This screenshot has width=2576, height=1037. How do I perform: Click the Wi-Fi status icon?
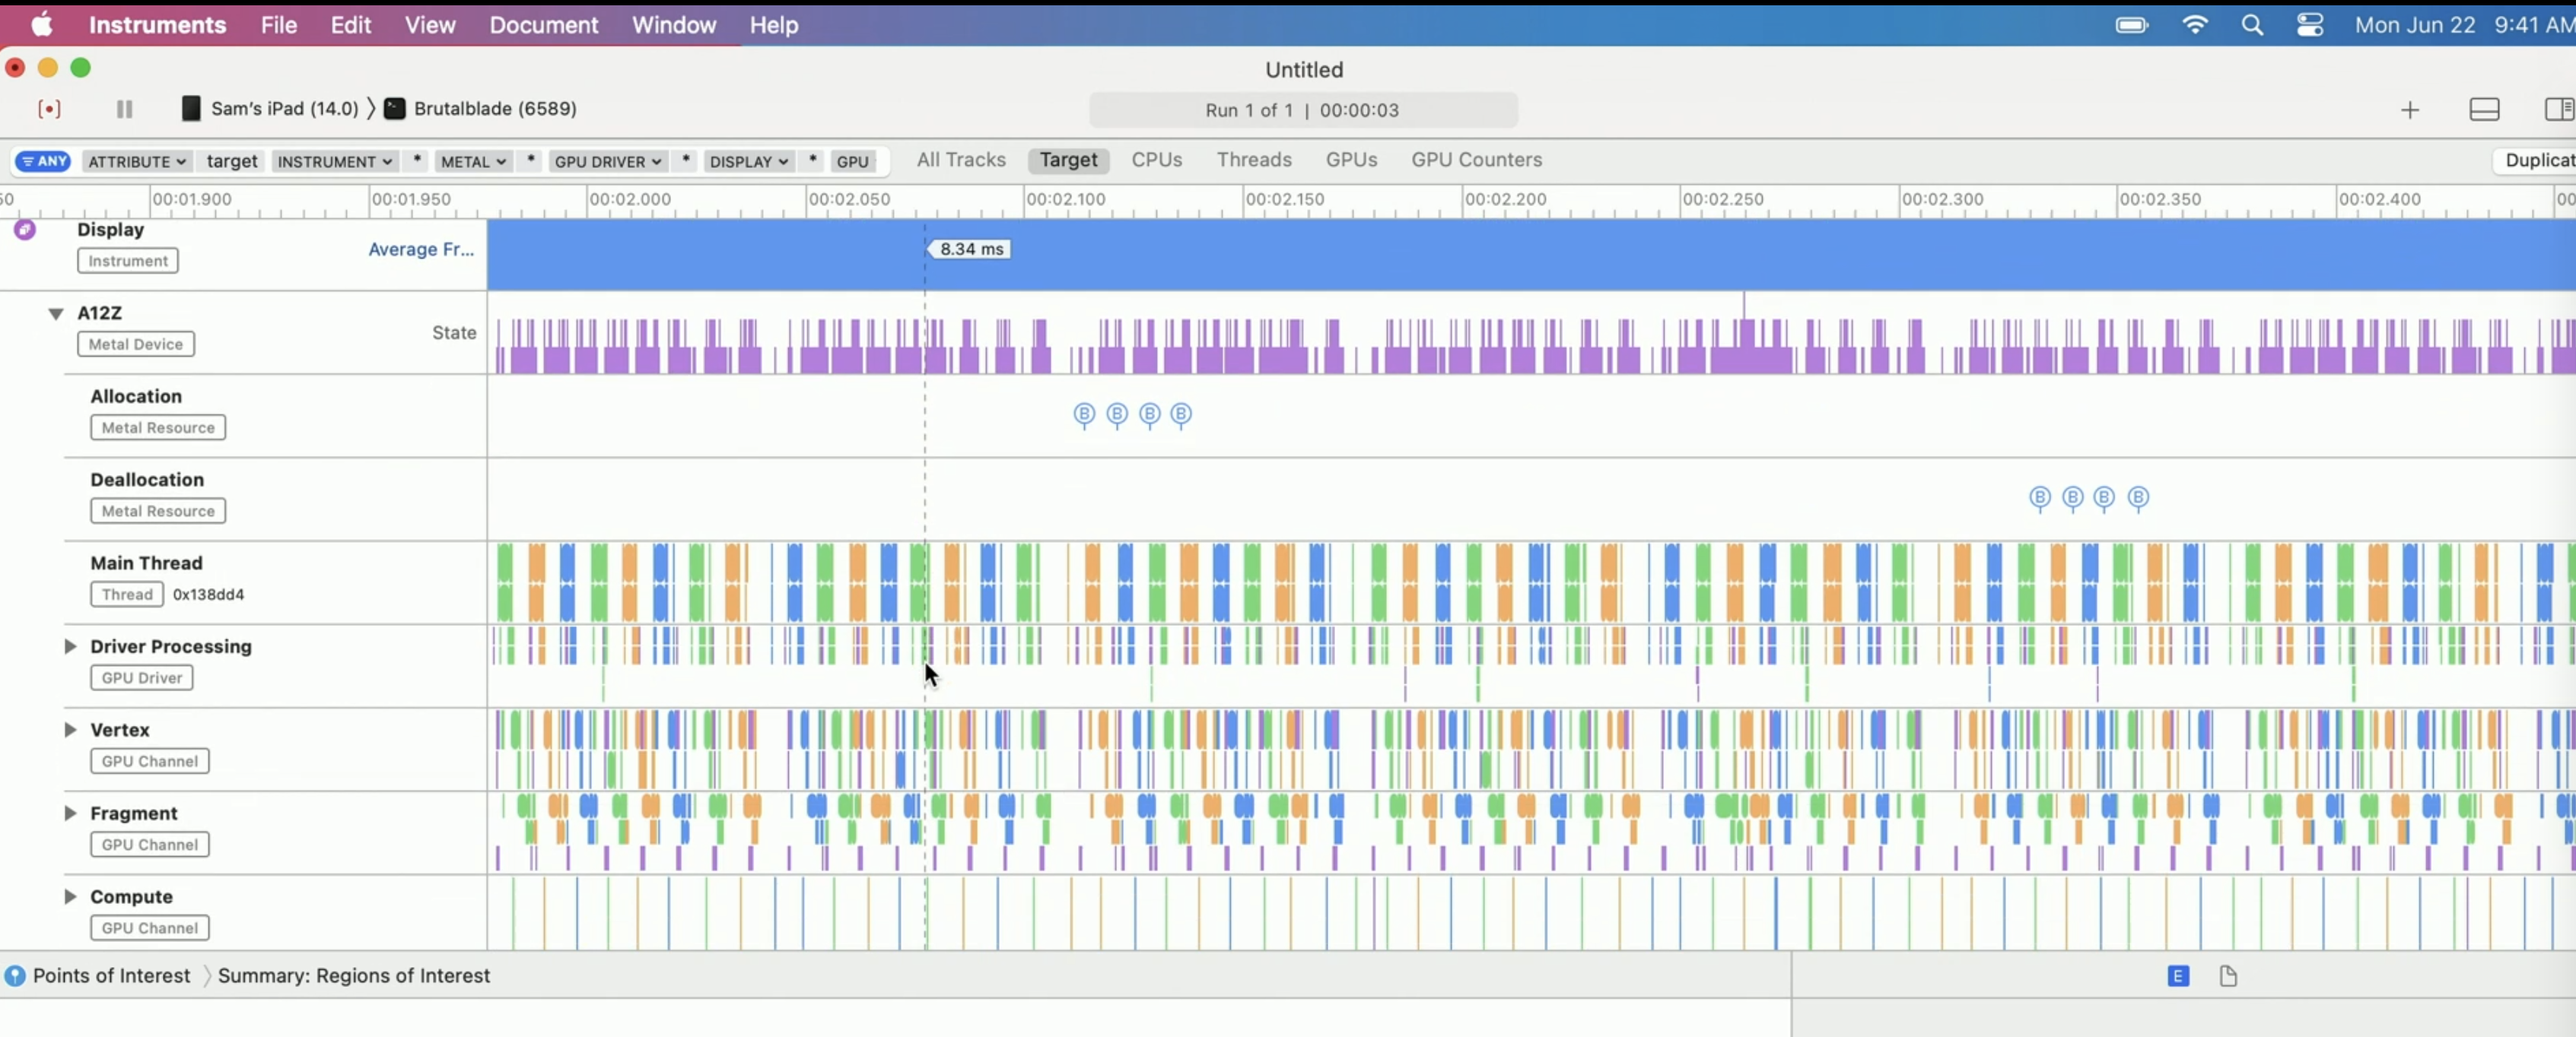2195,26
